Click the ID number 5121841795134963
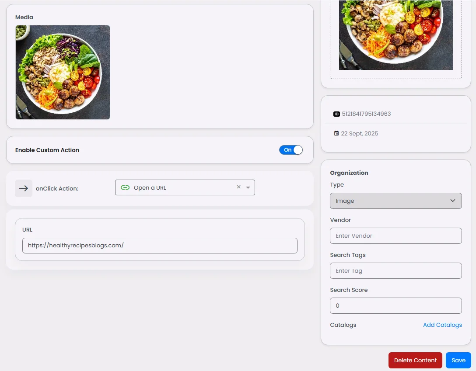The image size is (476, 371). (367, 114)
